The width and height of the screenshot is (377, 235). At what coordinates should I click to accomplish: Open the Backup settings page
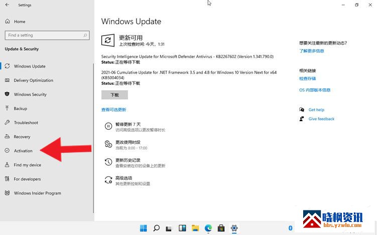(21, 109)
